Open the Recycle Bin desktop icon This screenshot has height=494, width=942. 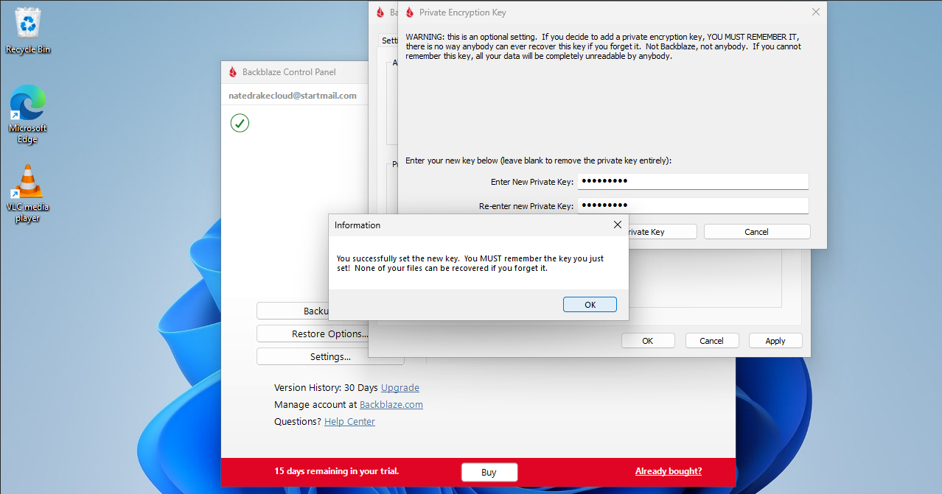28,31
